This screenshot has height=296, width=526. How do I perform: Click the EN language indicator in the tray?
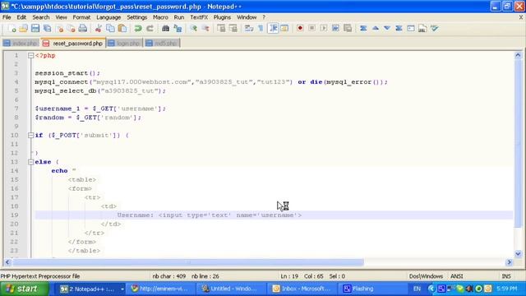[x=417, y=289]
